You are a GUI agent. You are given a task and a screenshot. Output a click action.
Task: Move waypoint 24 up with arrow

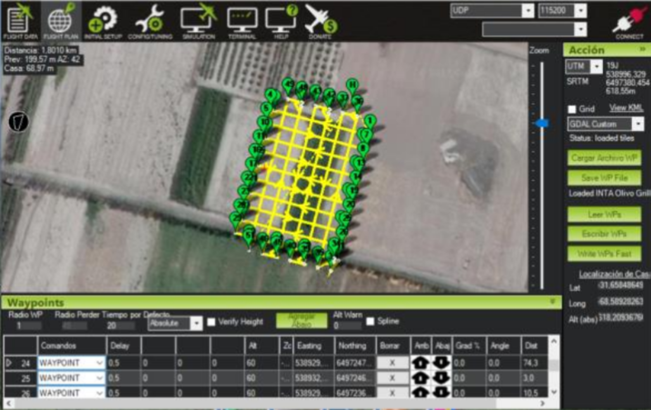[421, 363]
